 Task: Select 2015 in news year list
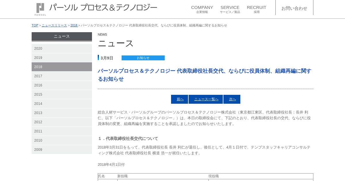[x=62, y=95]
